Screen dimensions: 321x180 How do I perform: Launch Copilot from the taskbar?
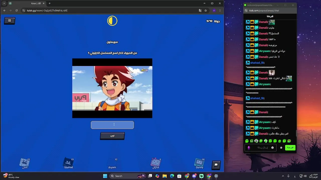point(157,176)
